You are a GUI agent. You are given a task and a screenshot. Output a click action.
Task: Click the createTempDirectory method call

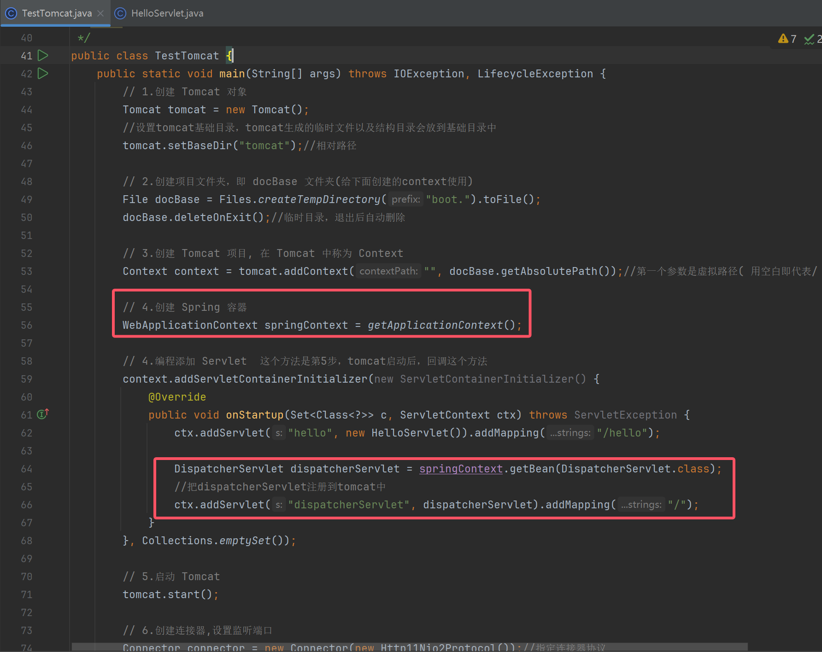tap(319, 199)
